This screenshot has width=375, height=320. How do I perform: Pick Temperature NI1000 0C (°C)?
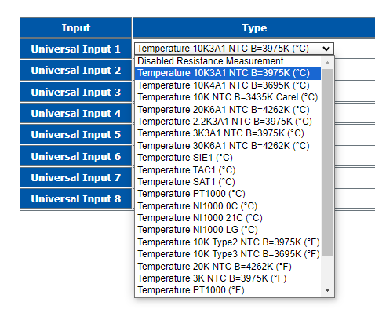pos(228,206)
